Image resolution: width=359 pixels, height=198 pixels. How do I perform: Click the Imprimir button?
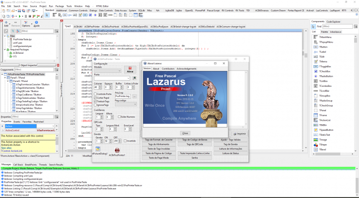pyautogui.click(x=239, y=134)
